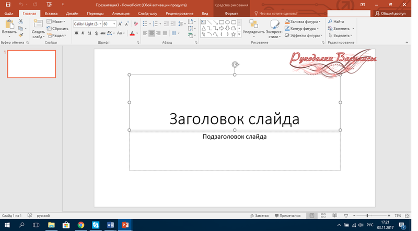Toggle center text alignment
The image size is (418, 231).
(152, 33)
